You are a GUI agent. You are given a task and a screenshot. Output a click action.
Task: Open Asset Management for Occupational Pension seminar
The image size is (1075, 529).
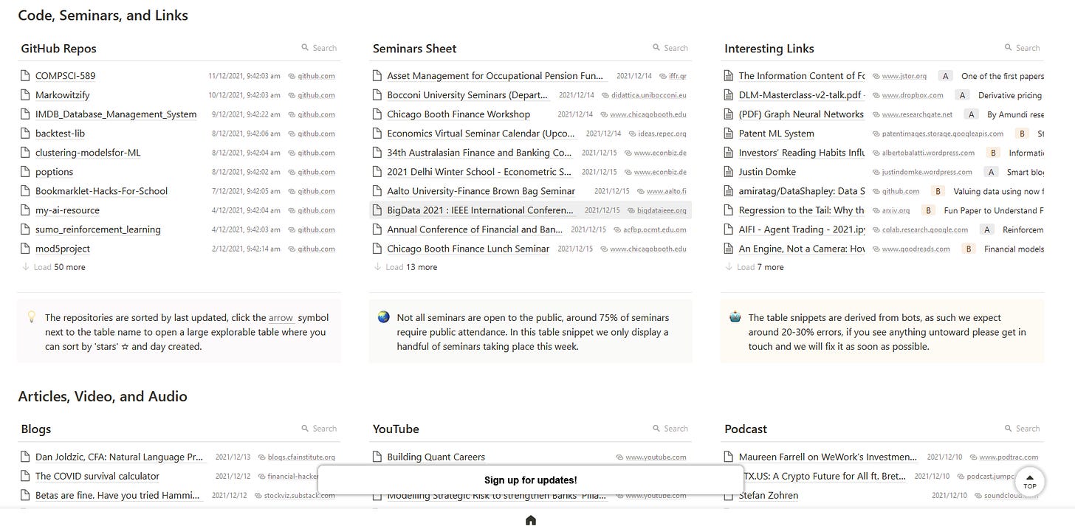click(x=495, y=76)
